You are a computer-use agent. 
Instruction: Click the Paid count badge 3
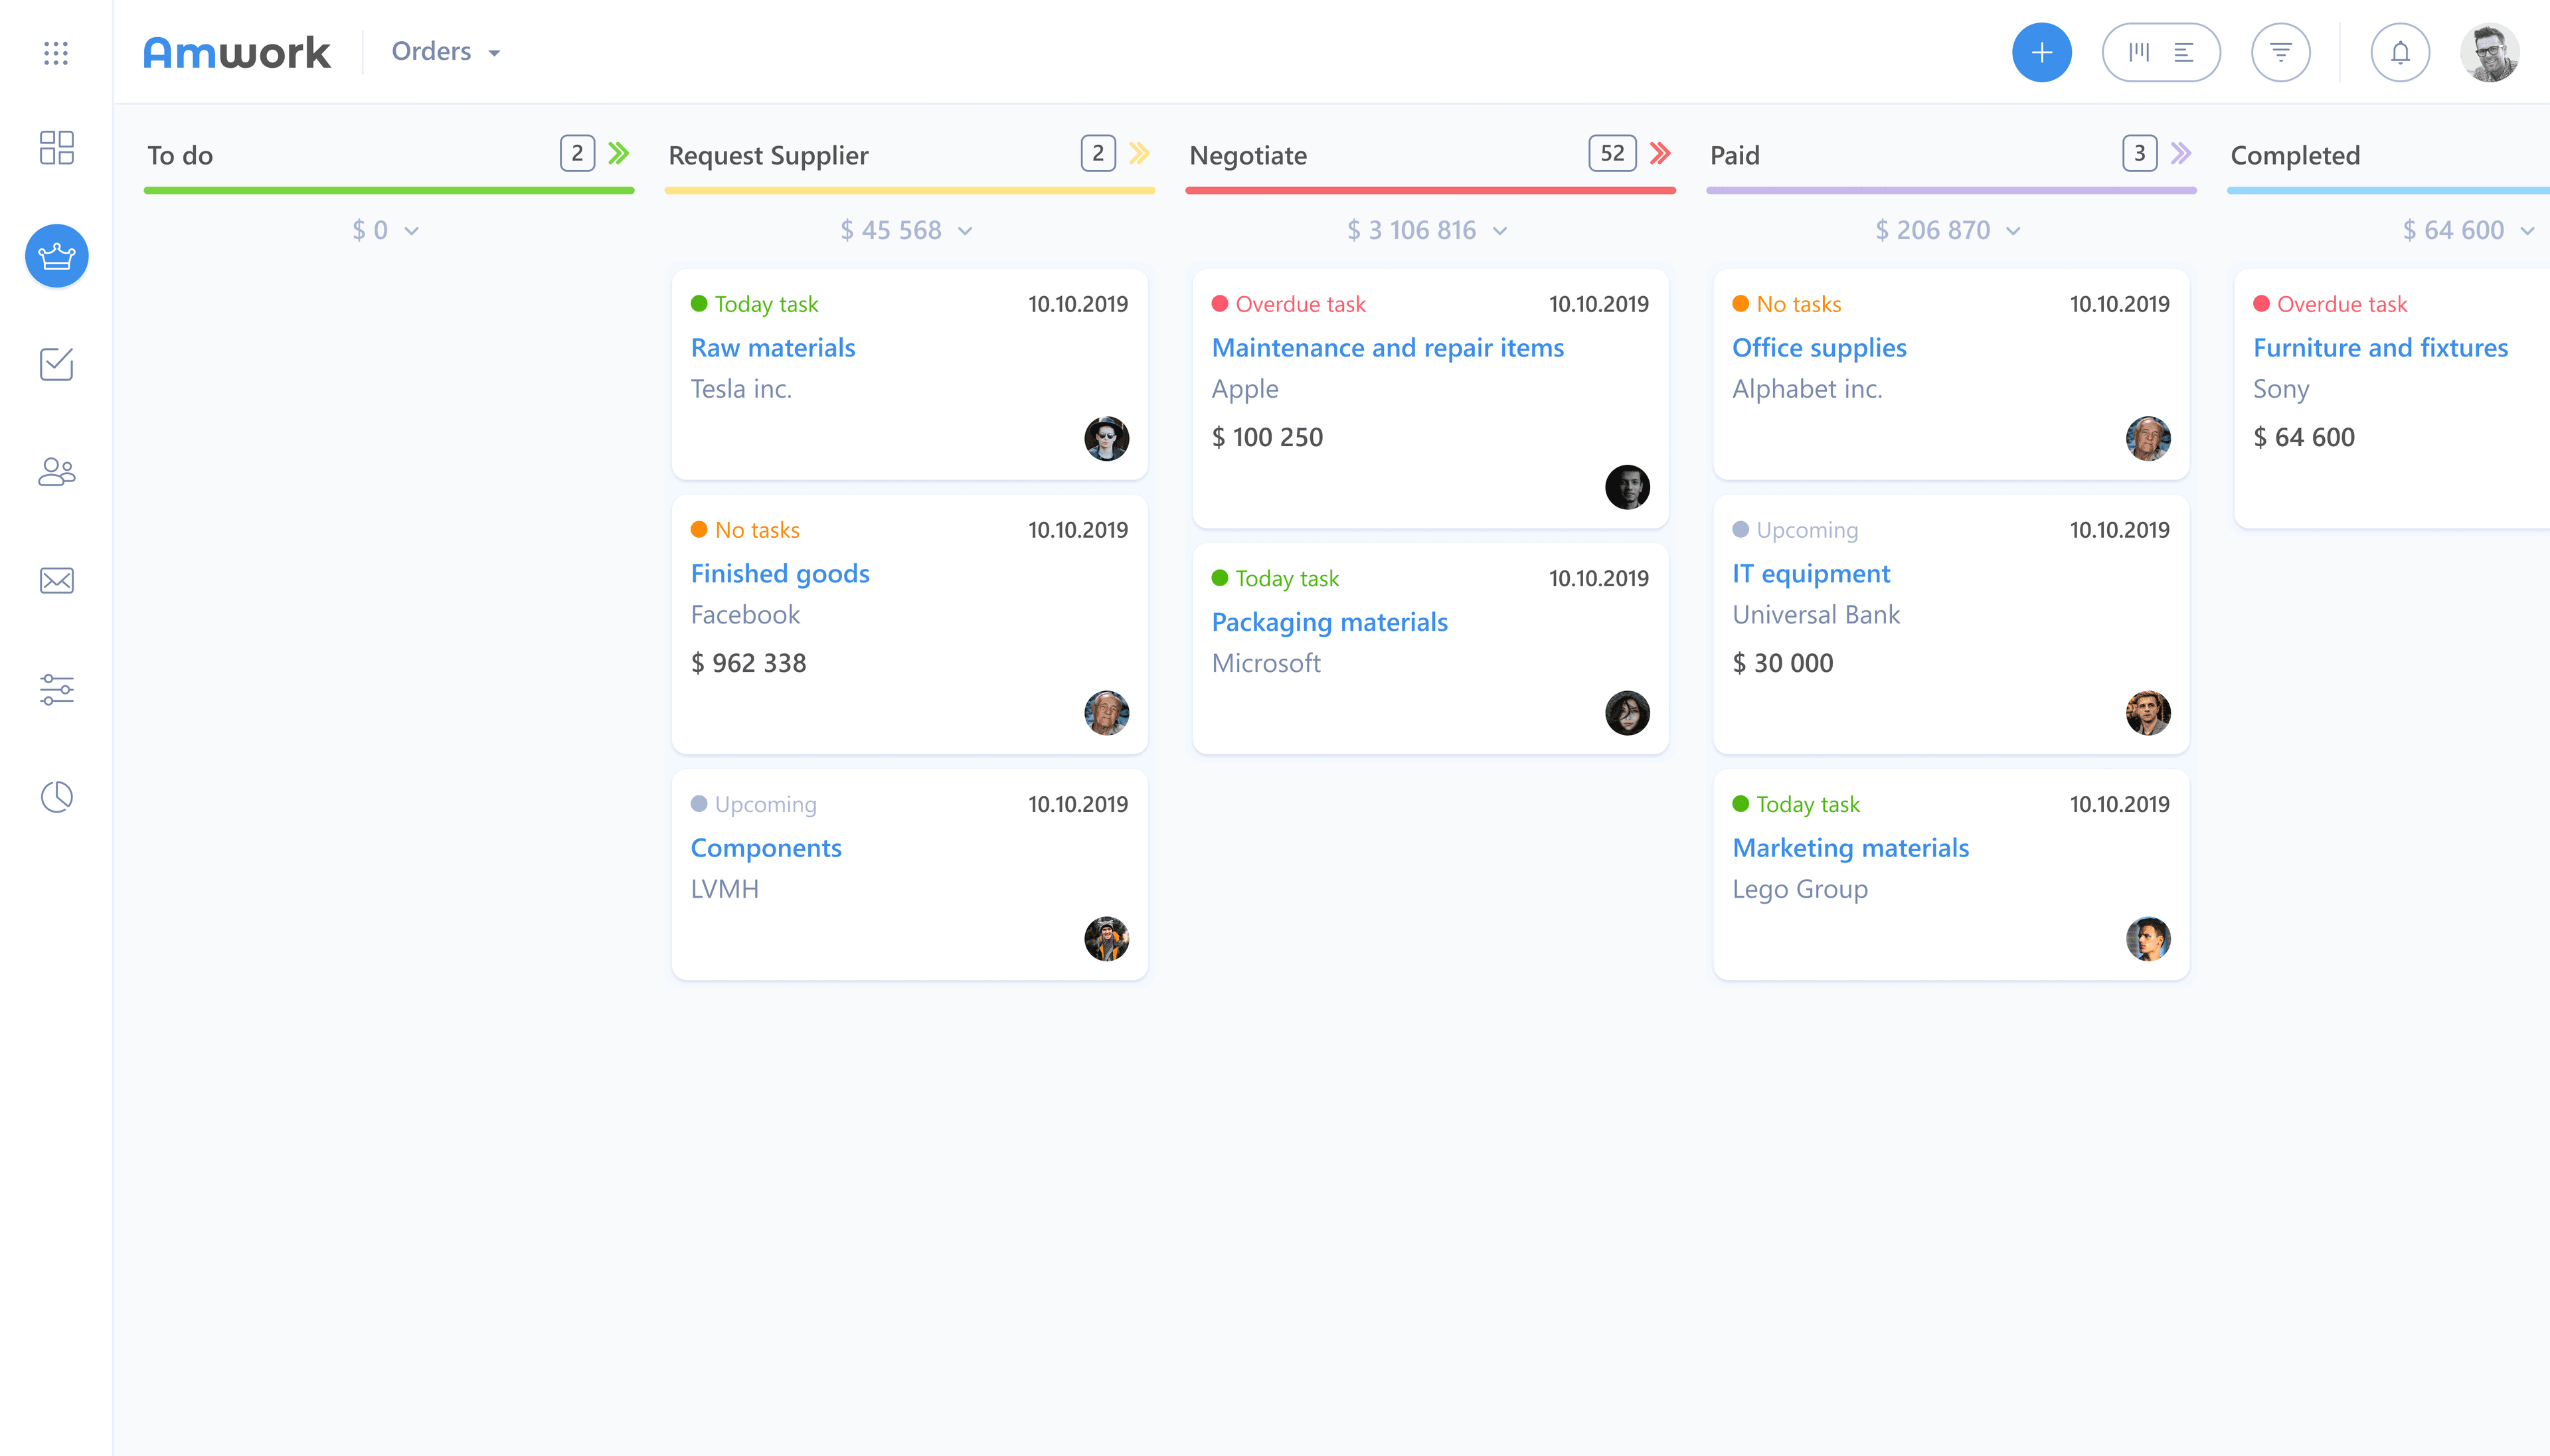click(2139, 153)
